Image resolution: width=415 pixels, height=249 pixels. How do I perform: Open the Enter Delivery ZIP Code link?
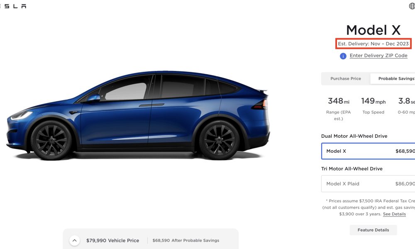[378, 56]
